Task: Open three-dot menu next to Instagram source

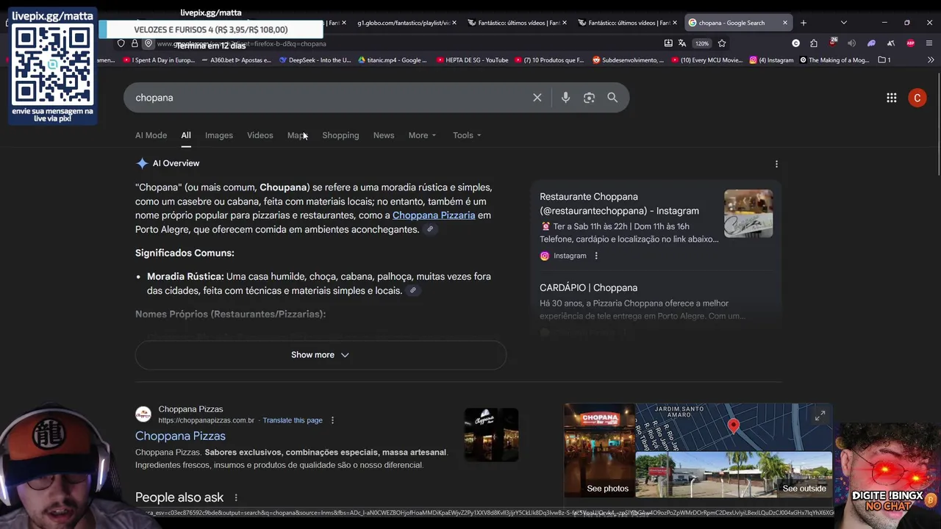Action: click(596, 256)
